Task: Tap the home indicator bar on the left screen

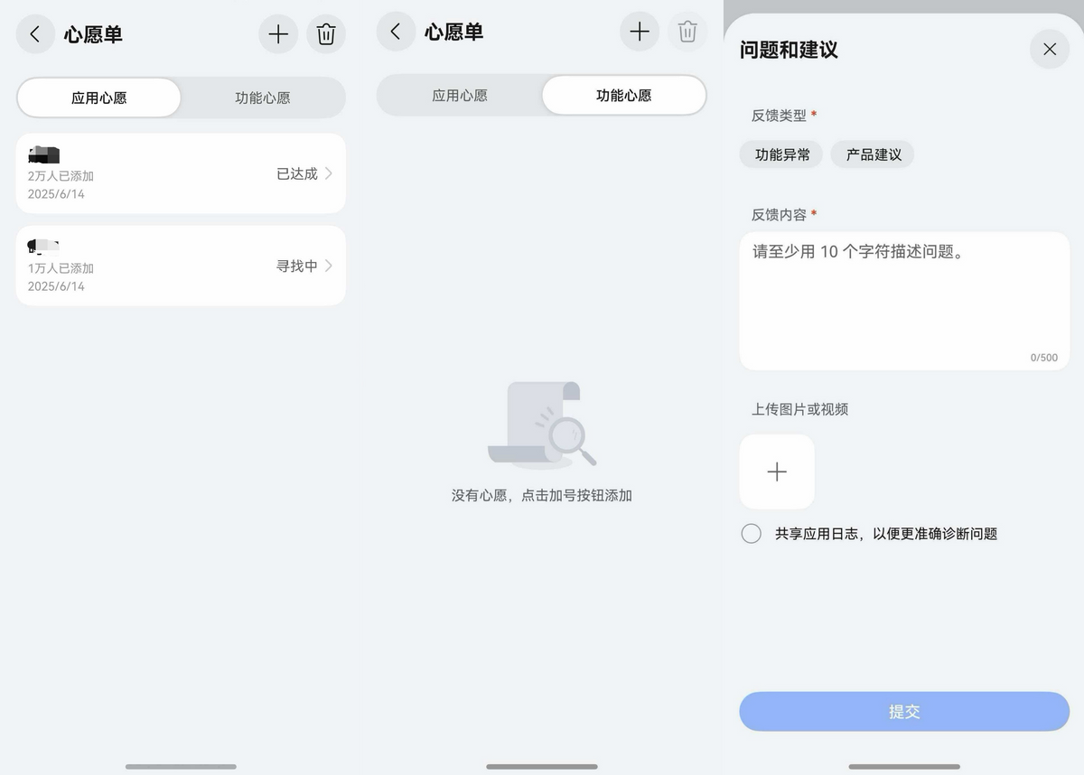Action: [x=181, y=767]
